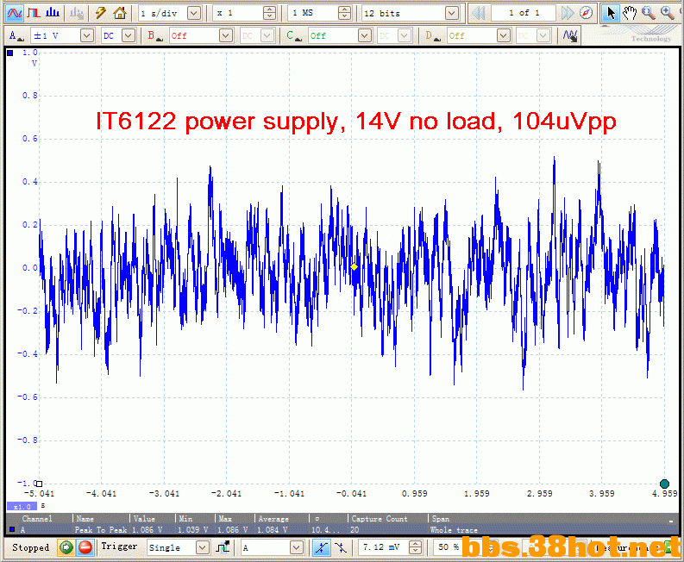Viewport: 684px width, 562px height.
Task: Open advanced trigger settings icon
Action: pyautogui.click(x=223, y=547)
